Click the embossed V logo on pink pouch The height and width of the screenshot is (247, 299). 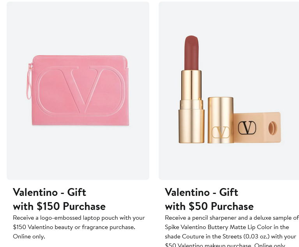(80, 91)
